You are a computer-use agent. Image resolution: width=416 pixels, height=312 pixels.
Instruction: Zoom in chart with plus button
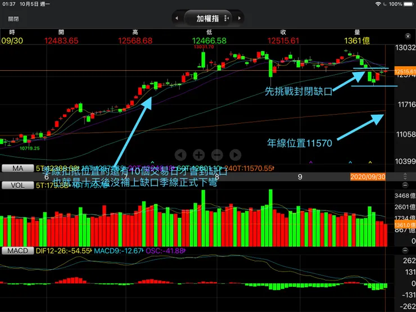coord(198,155)
